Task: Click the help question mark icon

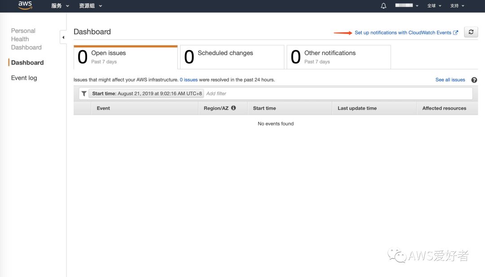Action: point(474,80)
